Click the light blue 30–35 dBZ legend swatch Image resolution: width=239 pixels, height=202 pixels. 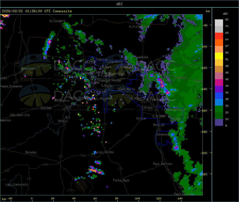point(219,102)
